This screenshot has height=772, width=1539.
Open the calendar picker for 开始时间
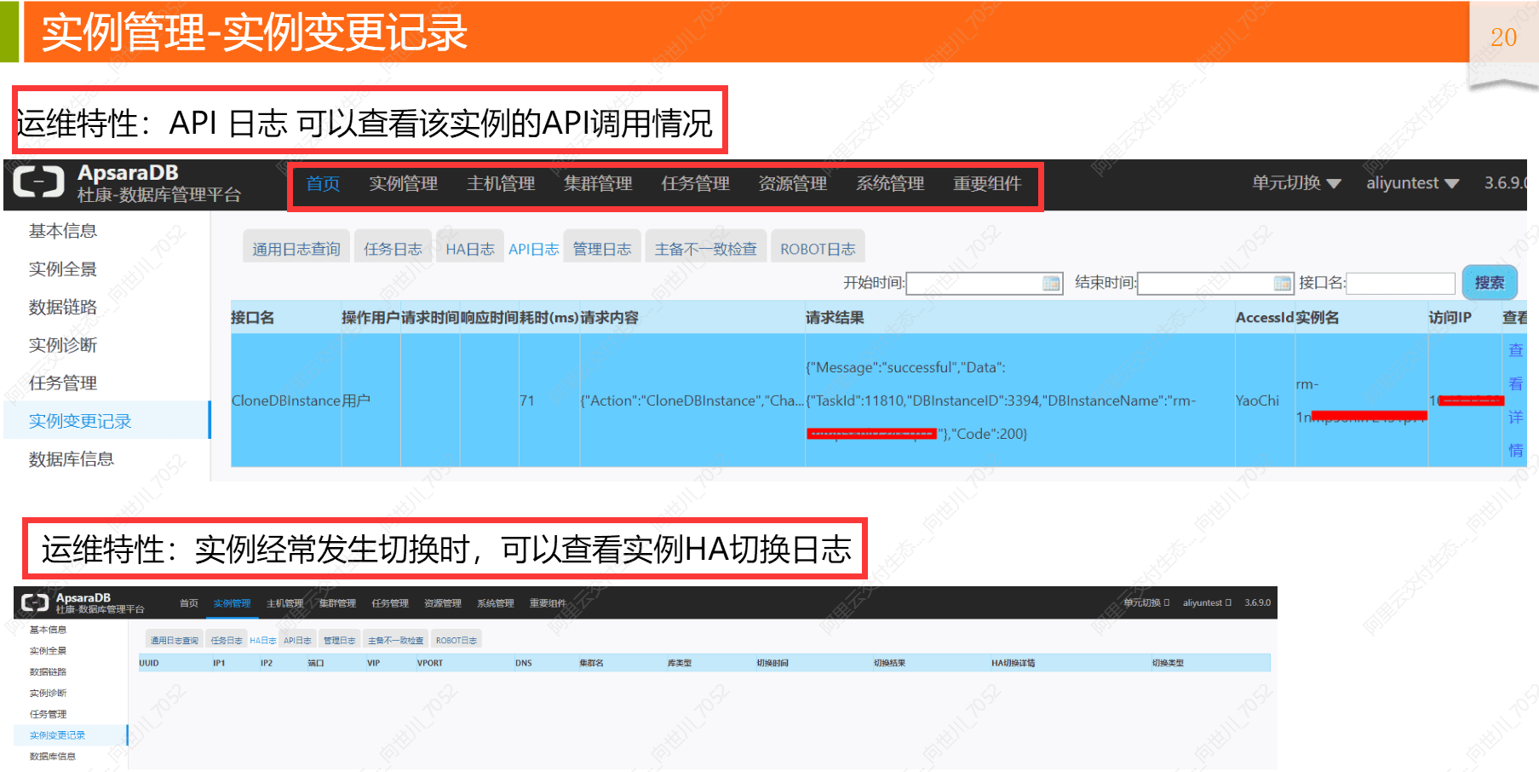[x=1052, y=284]
